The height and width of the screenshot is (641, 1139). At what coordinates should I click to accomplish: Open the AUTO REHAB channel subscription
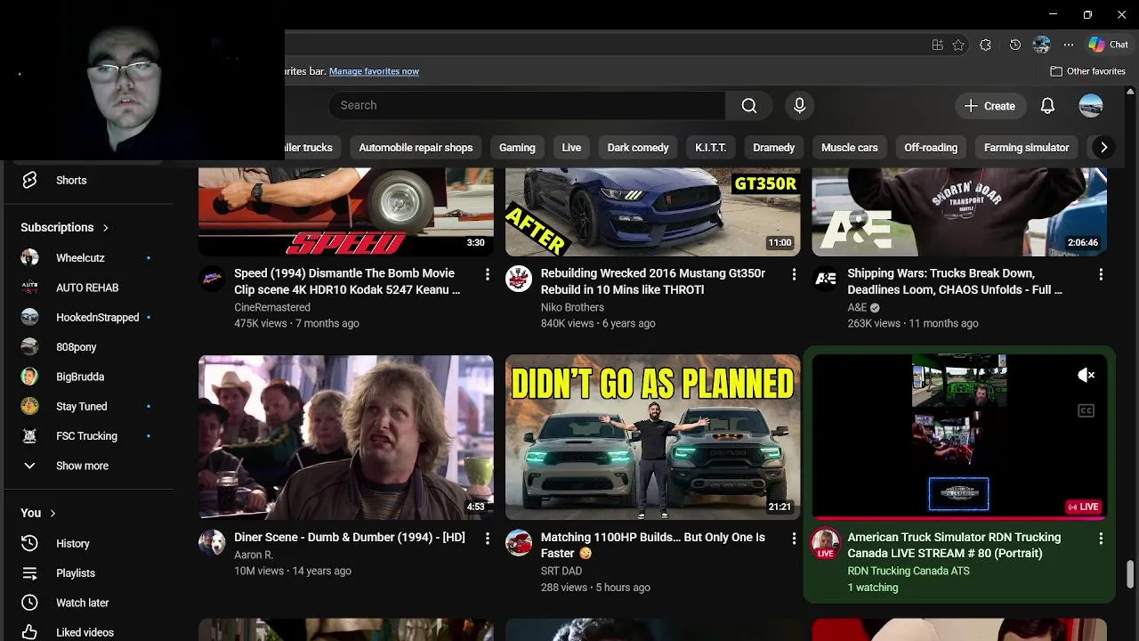[x=86, y=288]
